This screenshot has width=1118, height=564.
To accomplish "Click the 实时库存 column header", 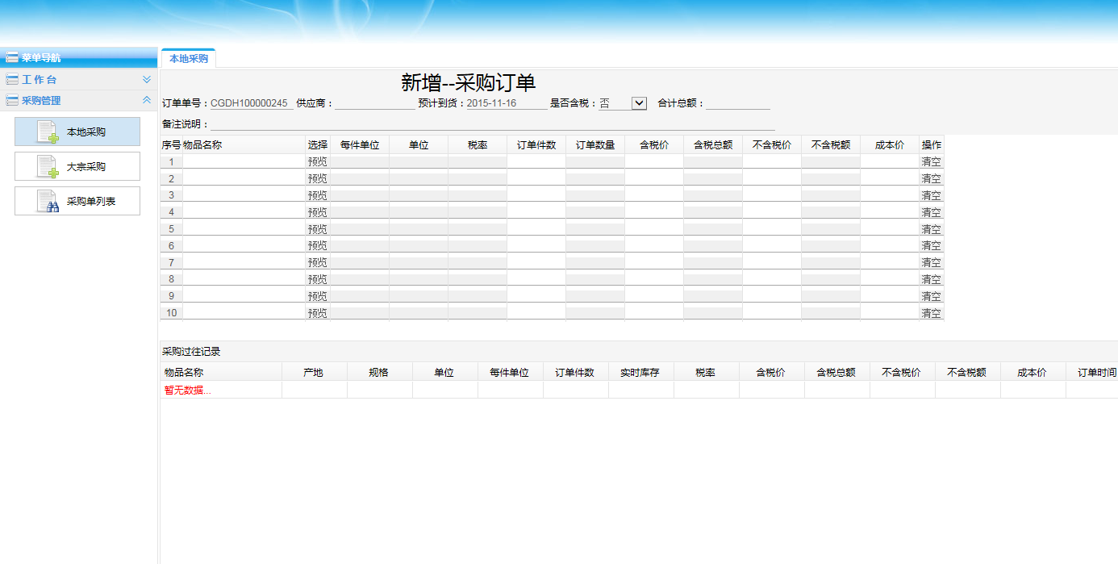I will click(x=640, y=373).
